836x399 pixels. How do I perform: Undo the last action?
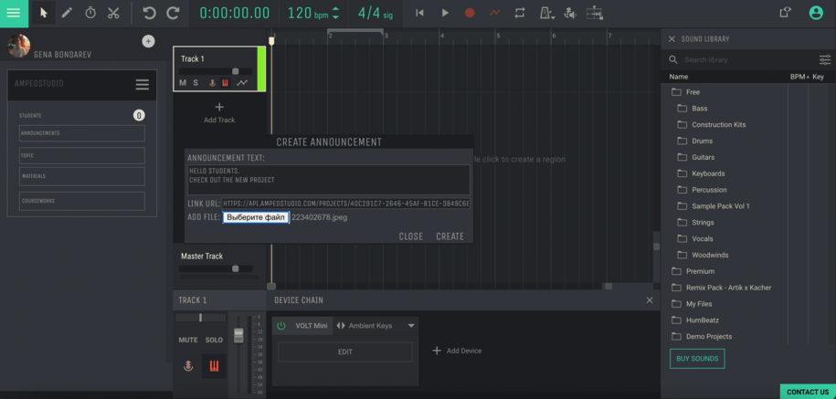pos(149,14)
